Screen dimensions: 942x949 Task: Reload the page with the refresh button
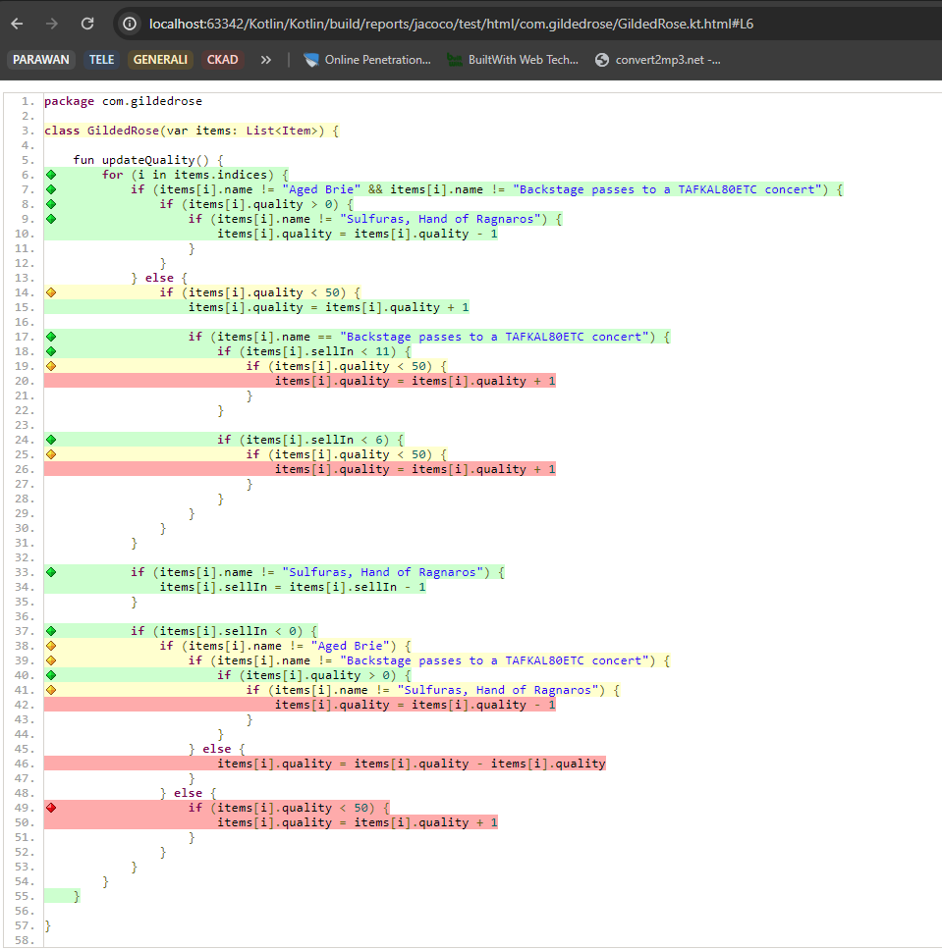point(87,24)
